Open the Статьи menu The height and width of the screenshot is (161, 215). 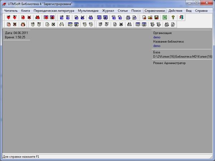pyautogui.click(x=123, y=11)
